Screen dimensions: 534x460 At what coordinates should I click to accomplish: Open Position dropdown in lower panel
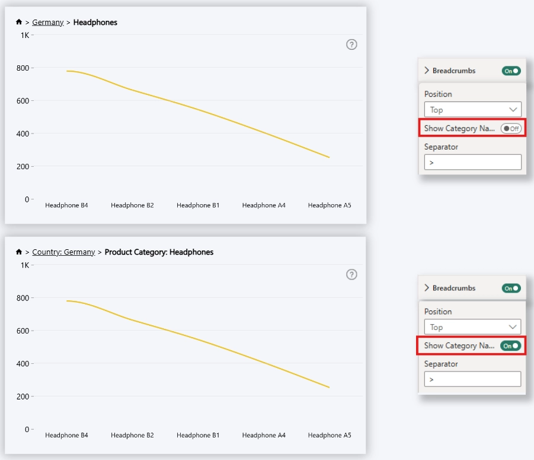tap(472, 327)
